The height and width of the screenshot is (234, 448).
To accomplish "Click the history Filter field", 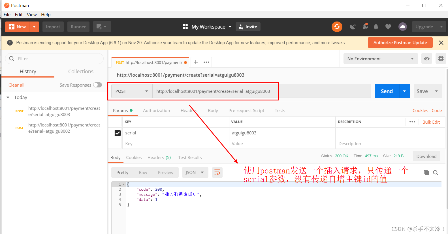I will [54, 59].
